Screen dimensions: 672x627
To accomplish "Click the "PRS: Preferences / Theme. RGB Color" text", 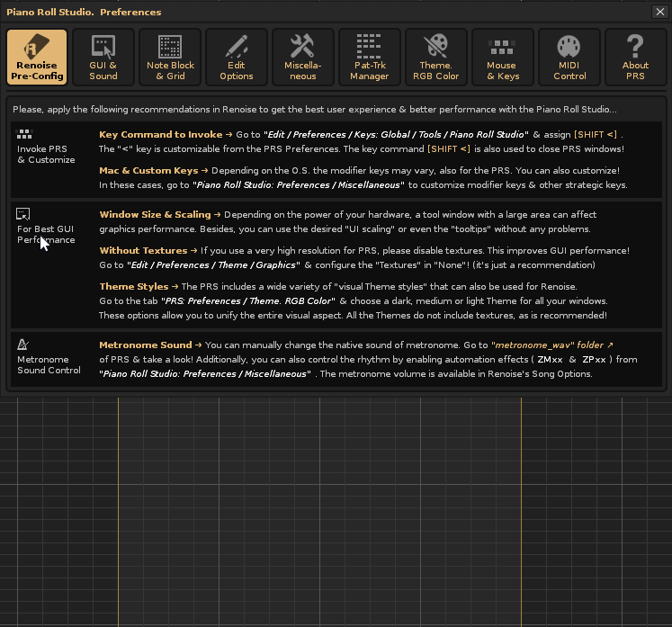I will click(248, 300).
